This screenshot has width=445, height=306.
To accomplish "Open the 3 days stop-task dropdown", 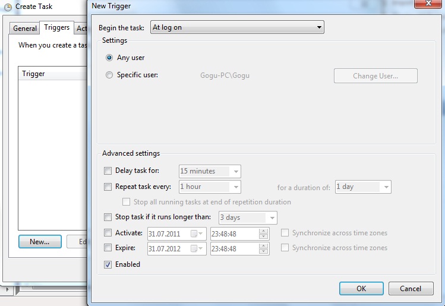I will 248,217.
